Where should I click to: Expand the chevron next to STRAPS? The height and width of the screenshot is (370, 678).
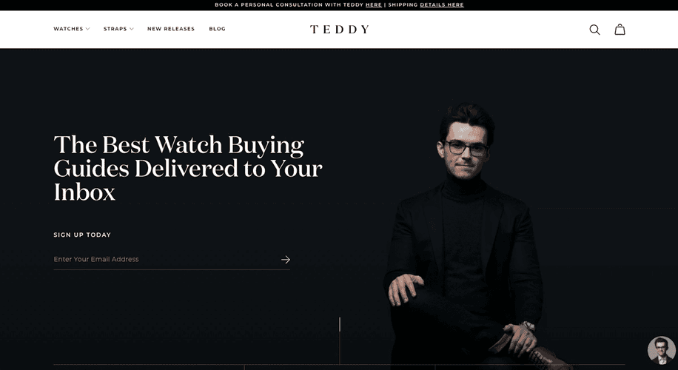pyautogui.click(x=132, y=29)
